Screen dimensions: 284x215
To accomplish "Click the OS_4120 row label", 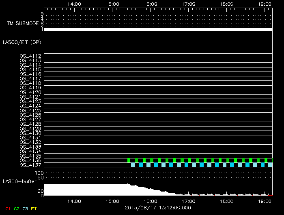I will pyautogui.click(x=30, y=92).
